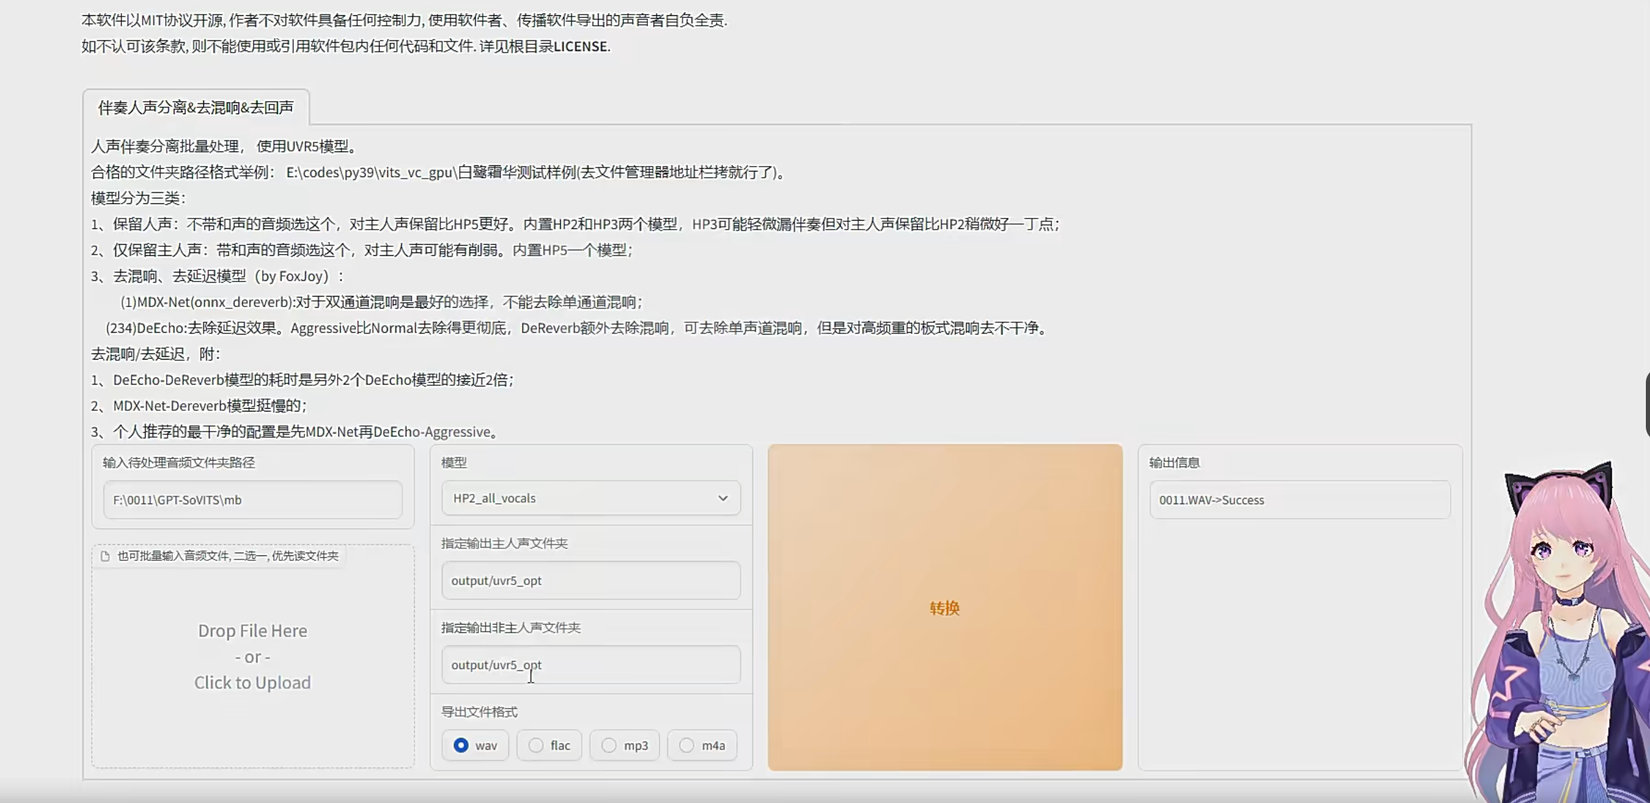
Task: Click the Drop File Here upload area
Action: 252,631
